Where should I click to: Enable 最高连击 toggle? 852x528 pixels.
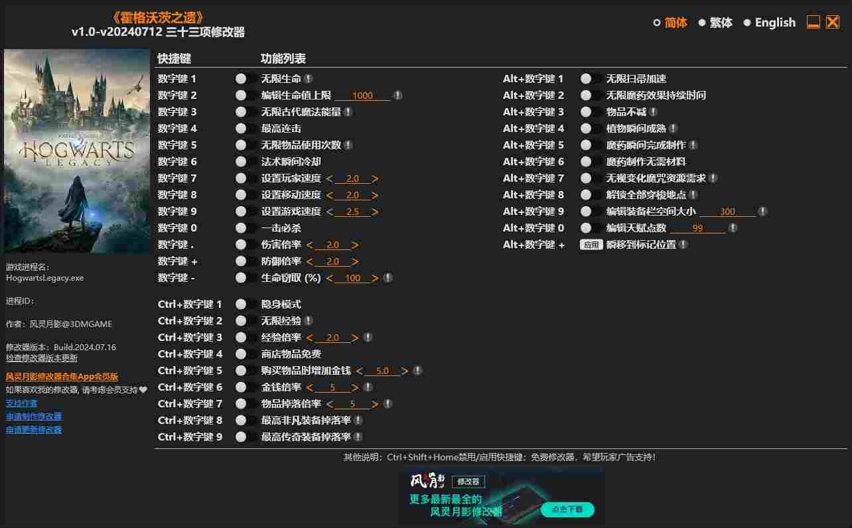point(246,128)
